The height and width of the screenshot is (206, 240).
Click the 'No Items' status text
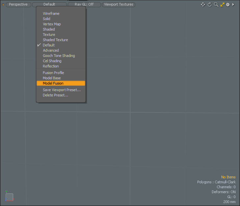tap(228, 177)
